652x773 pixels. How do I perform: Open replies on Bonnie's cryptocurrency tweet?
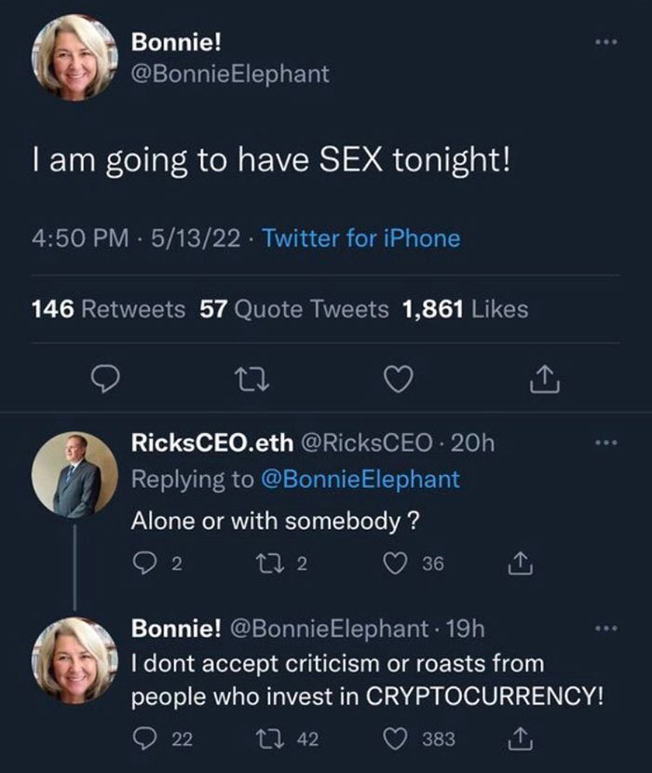click(x=144, y=739)
